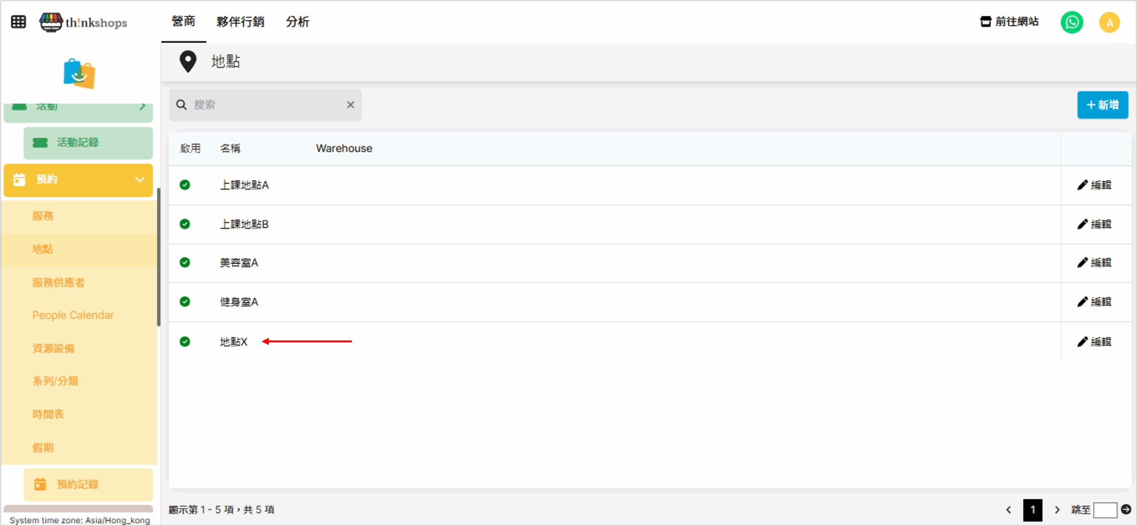Open the apps grid menu icon
Image resolution: width=1137 pixels, height=526 pixels.
tap(18, 21)
